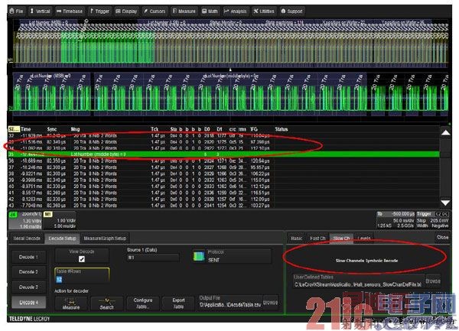
Task: Select the highlighted Lot Number (middle byte) row
Action: tap(223, 154)
